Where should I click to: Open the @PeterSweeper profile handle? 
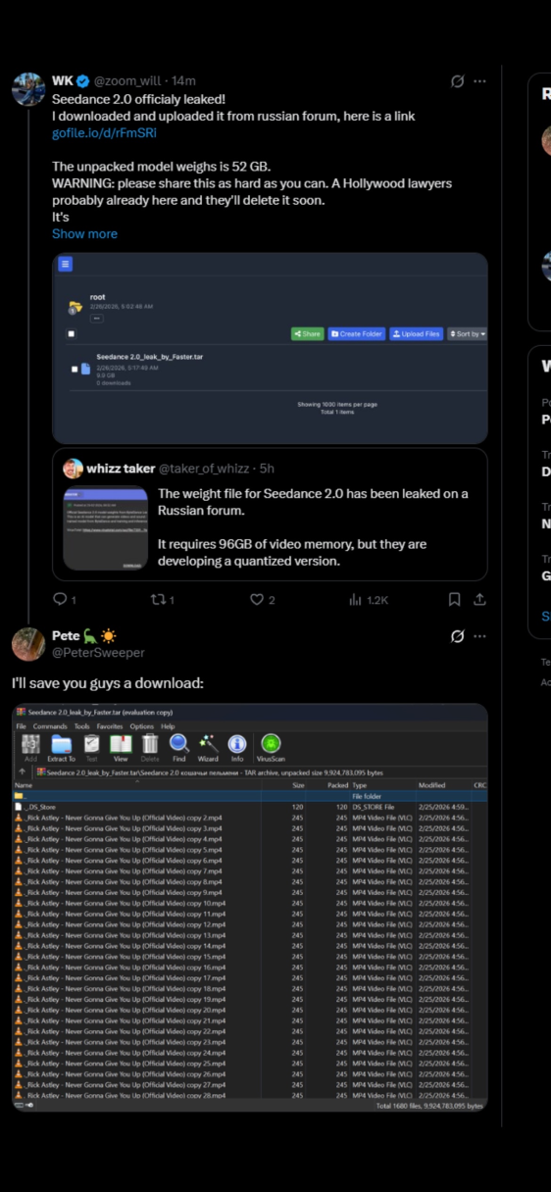[98, 653]
